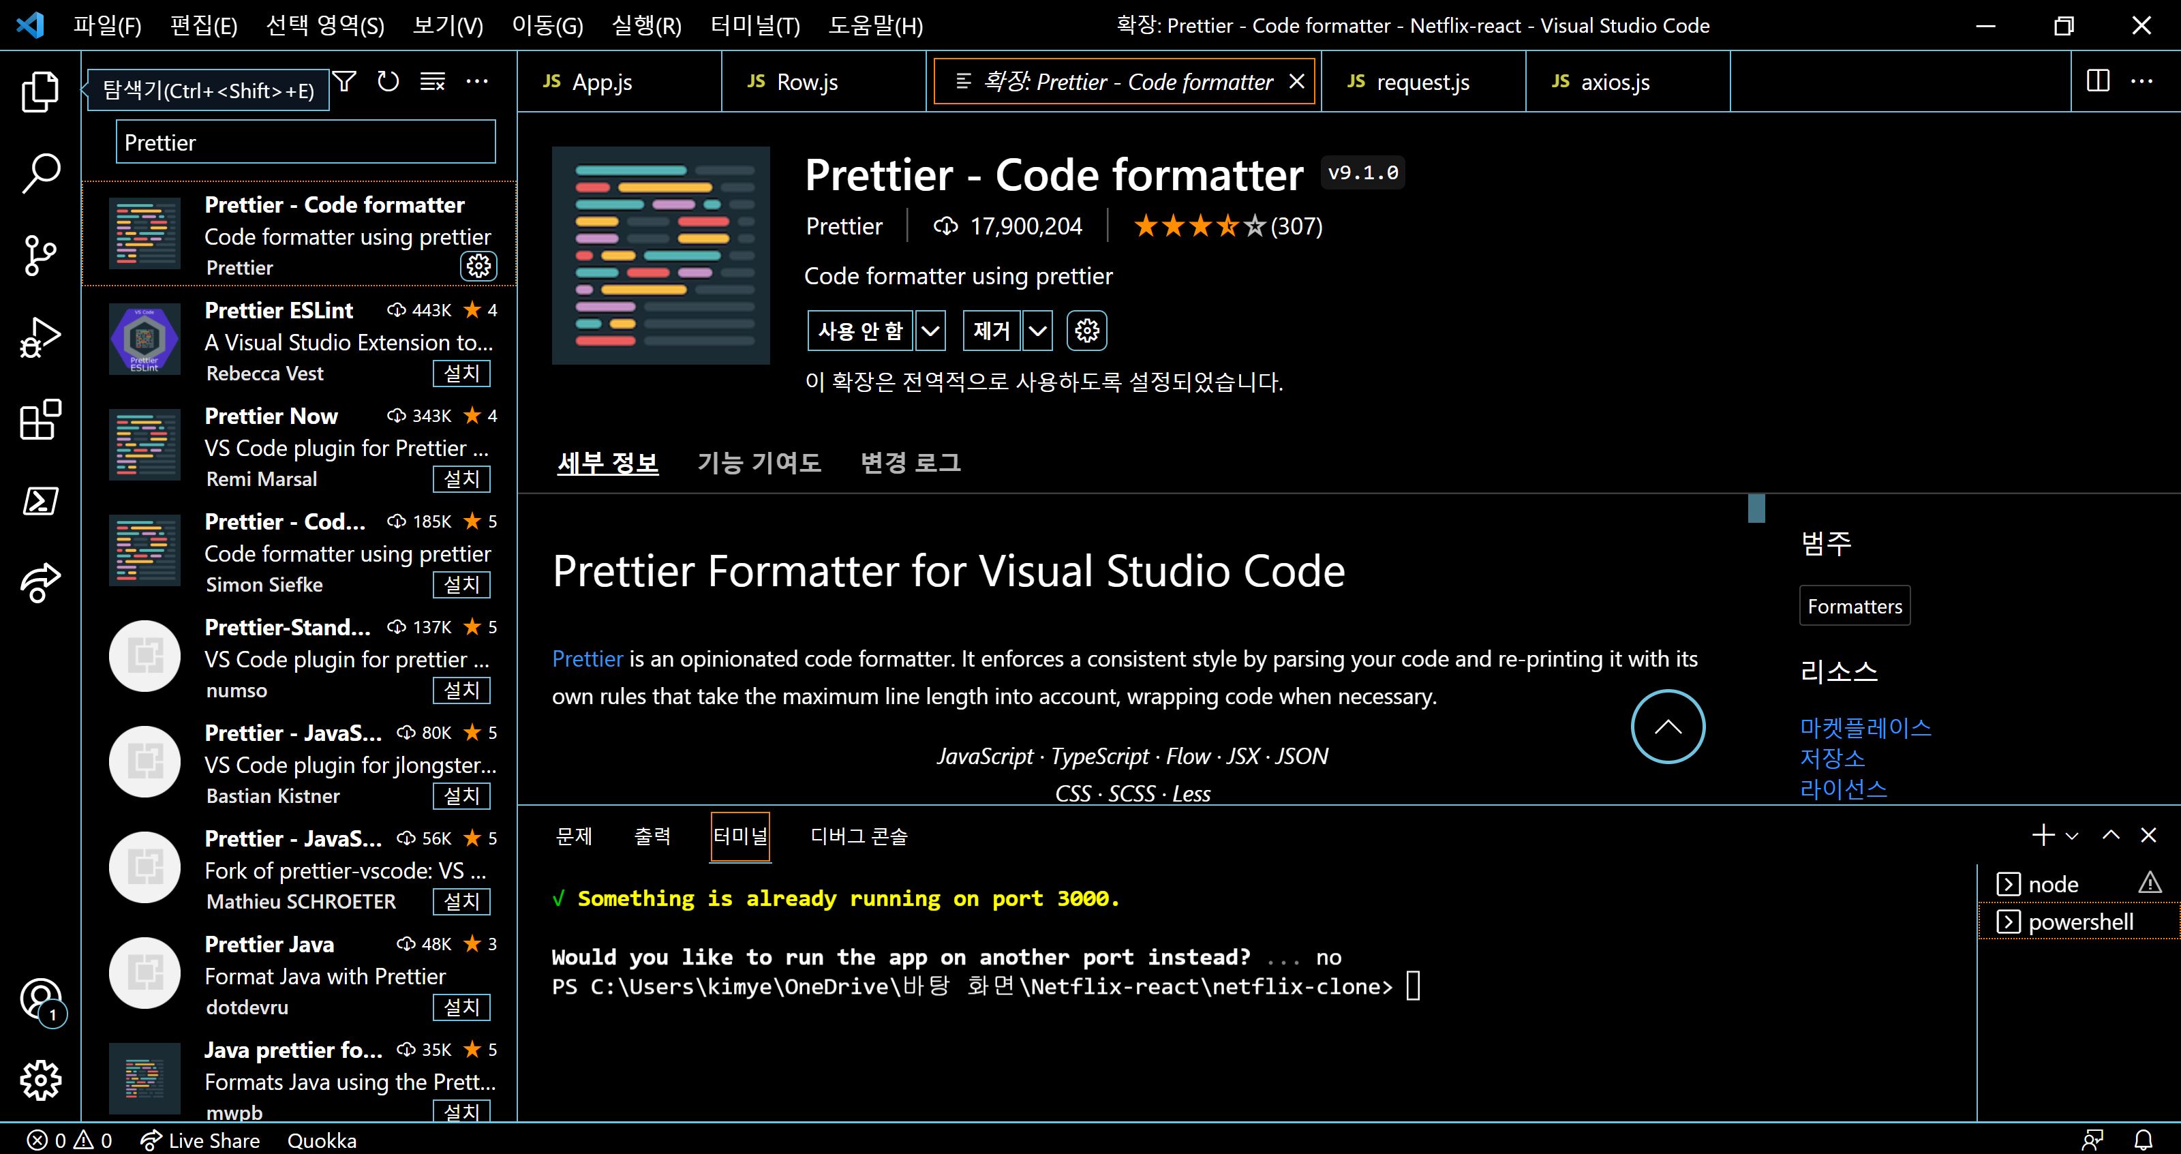Click Live Share in status bar

click(200, 1140)
